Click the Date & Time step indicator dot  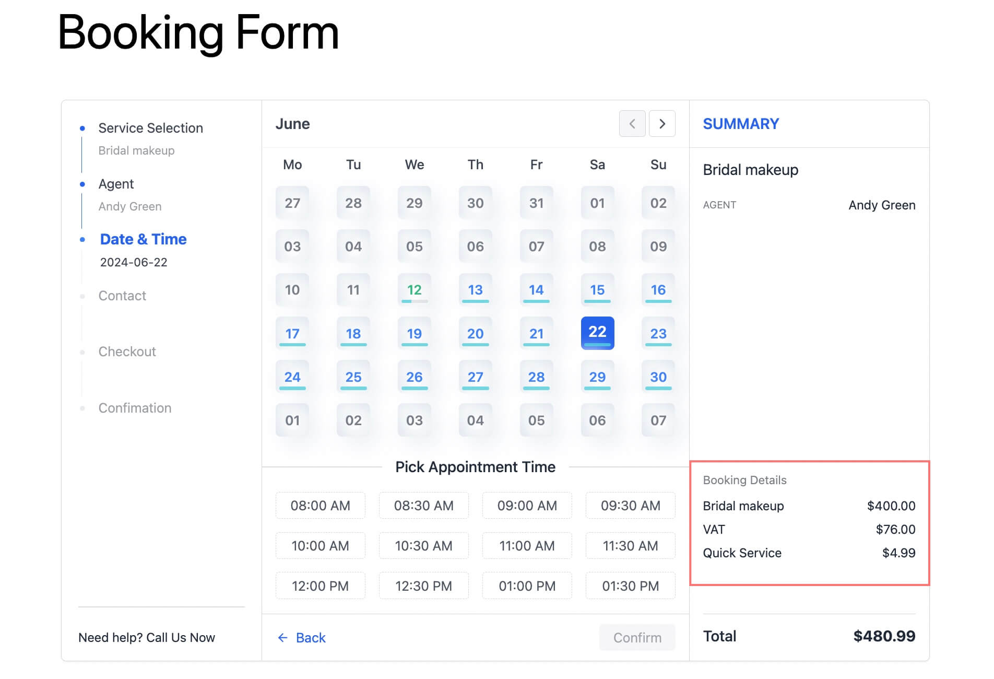click(82, 239)
